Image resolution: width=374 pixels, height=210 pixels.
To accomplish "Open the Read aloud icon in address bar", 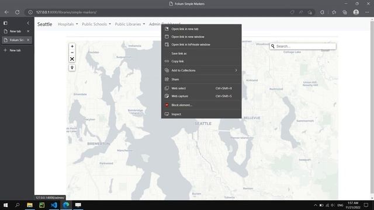I will 301,12.
